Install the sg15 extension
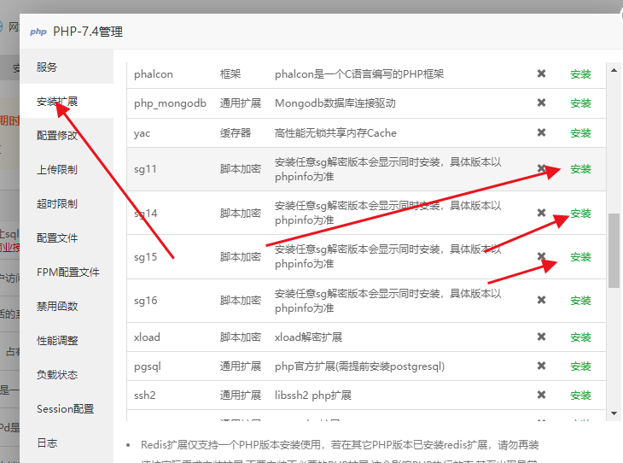Screen dimensions: 623x463 [x=580, y=257]
